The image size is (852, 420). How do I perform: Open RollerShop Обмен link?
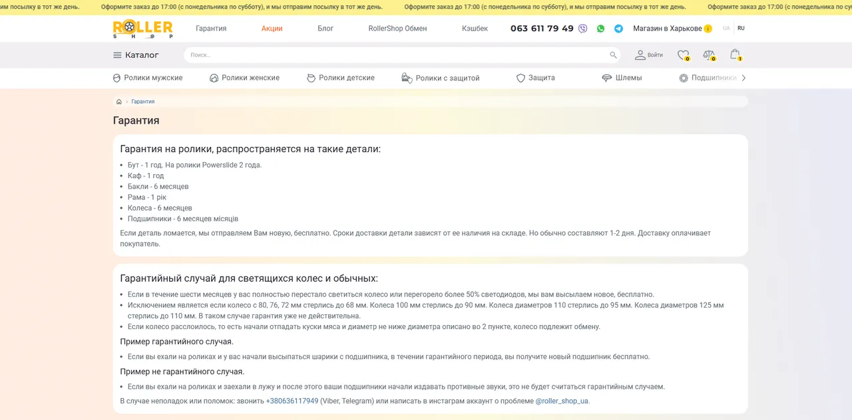(397, 29)
